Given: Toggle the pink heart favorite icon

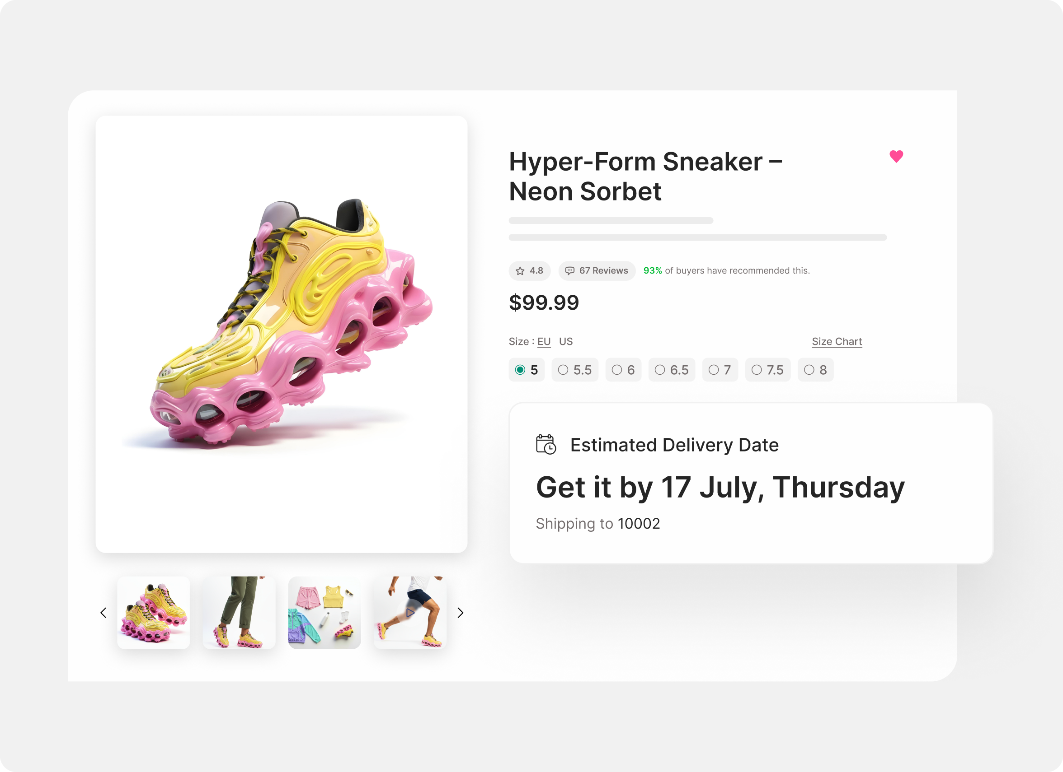Looking at the screenshot, I should click(896, 156).
